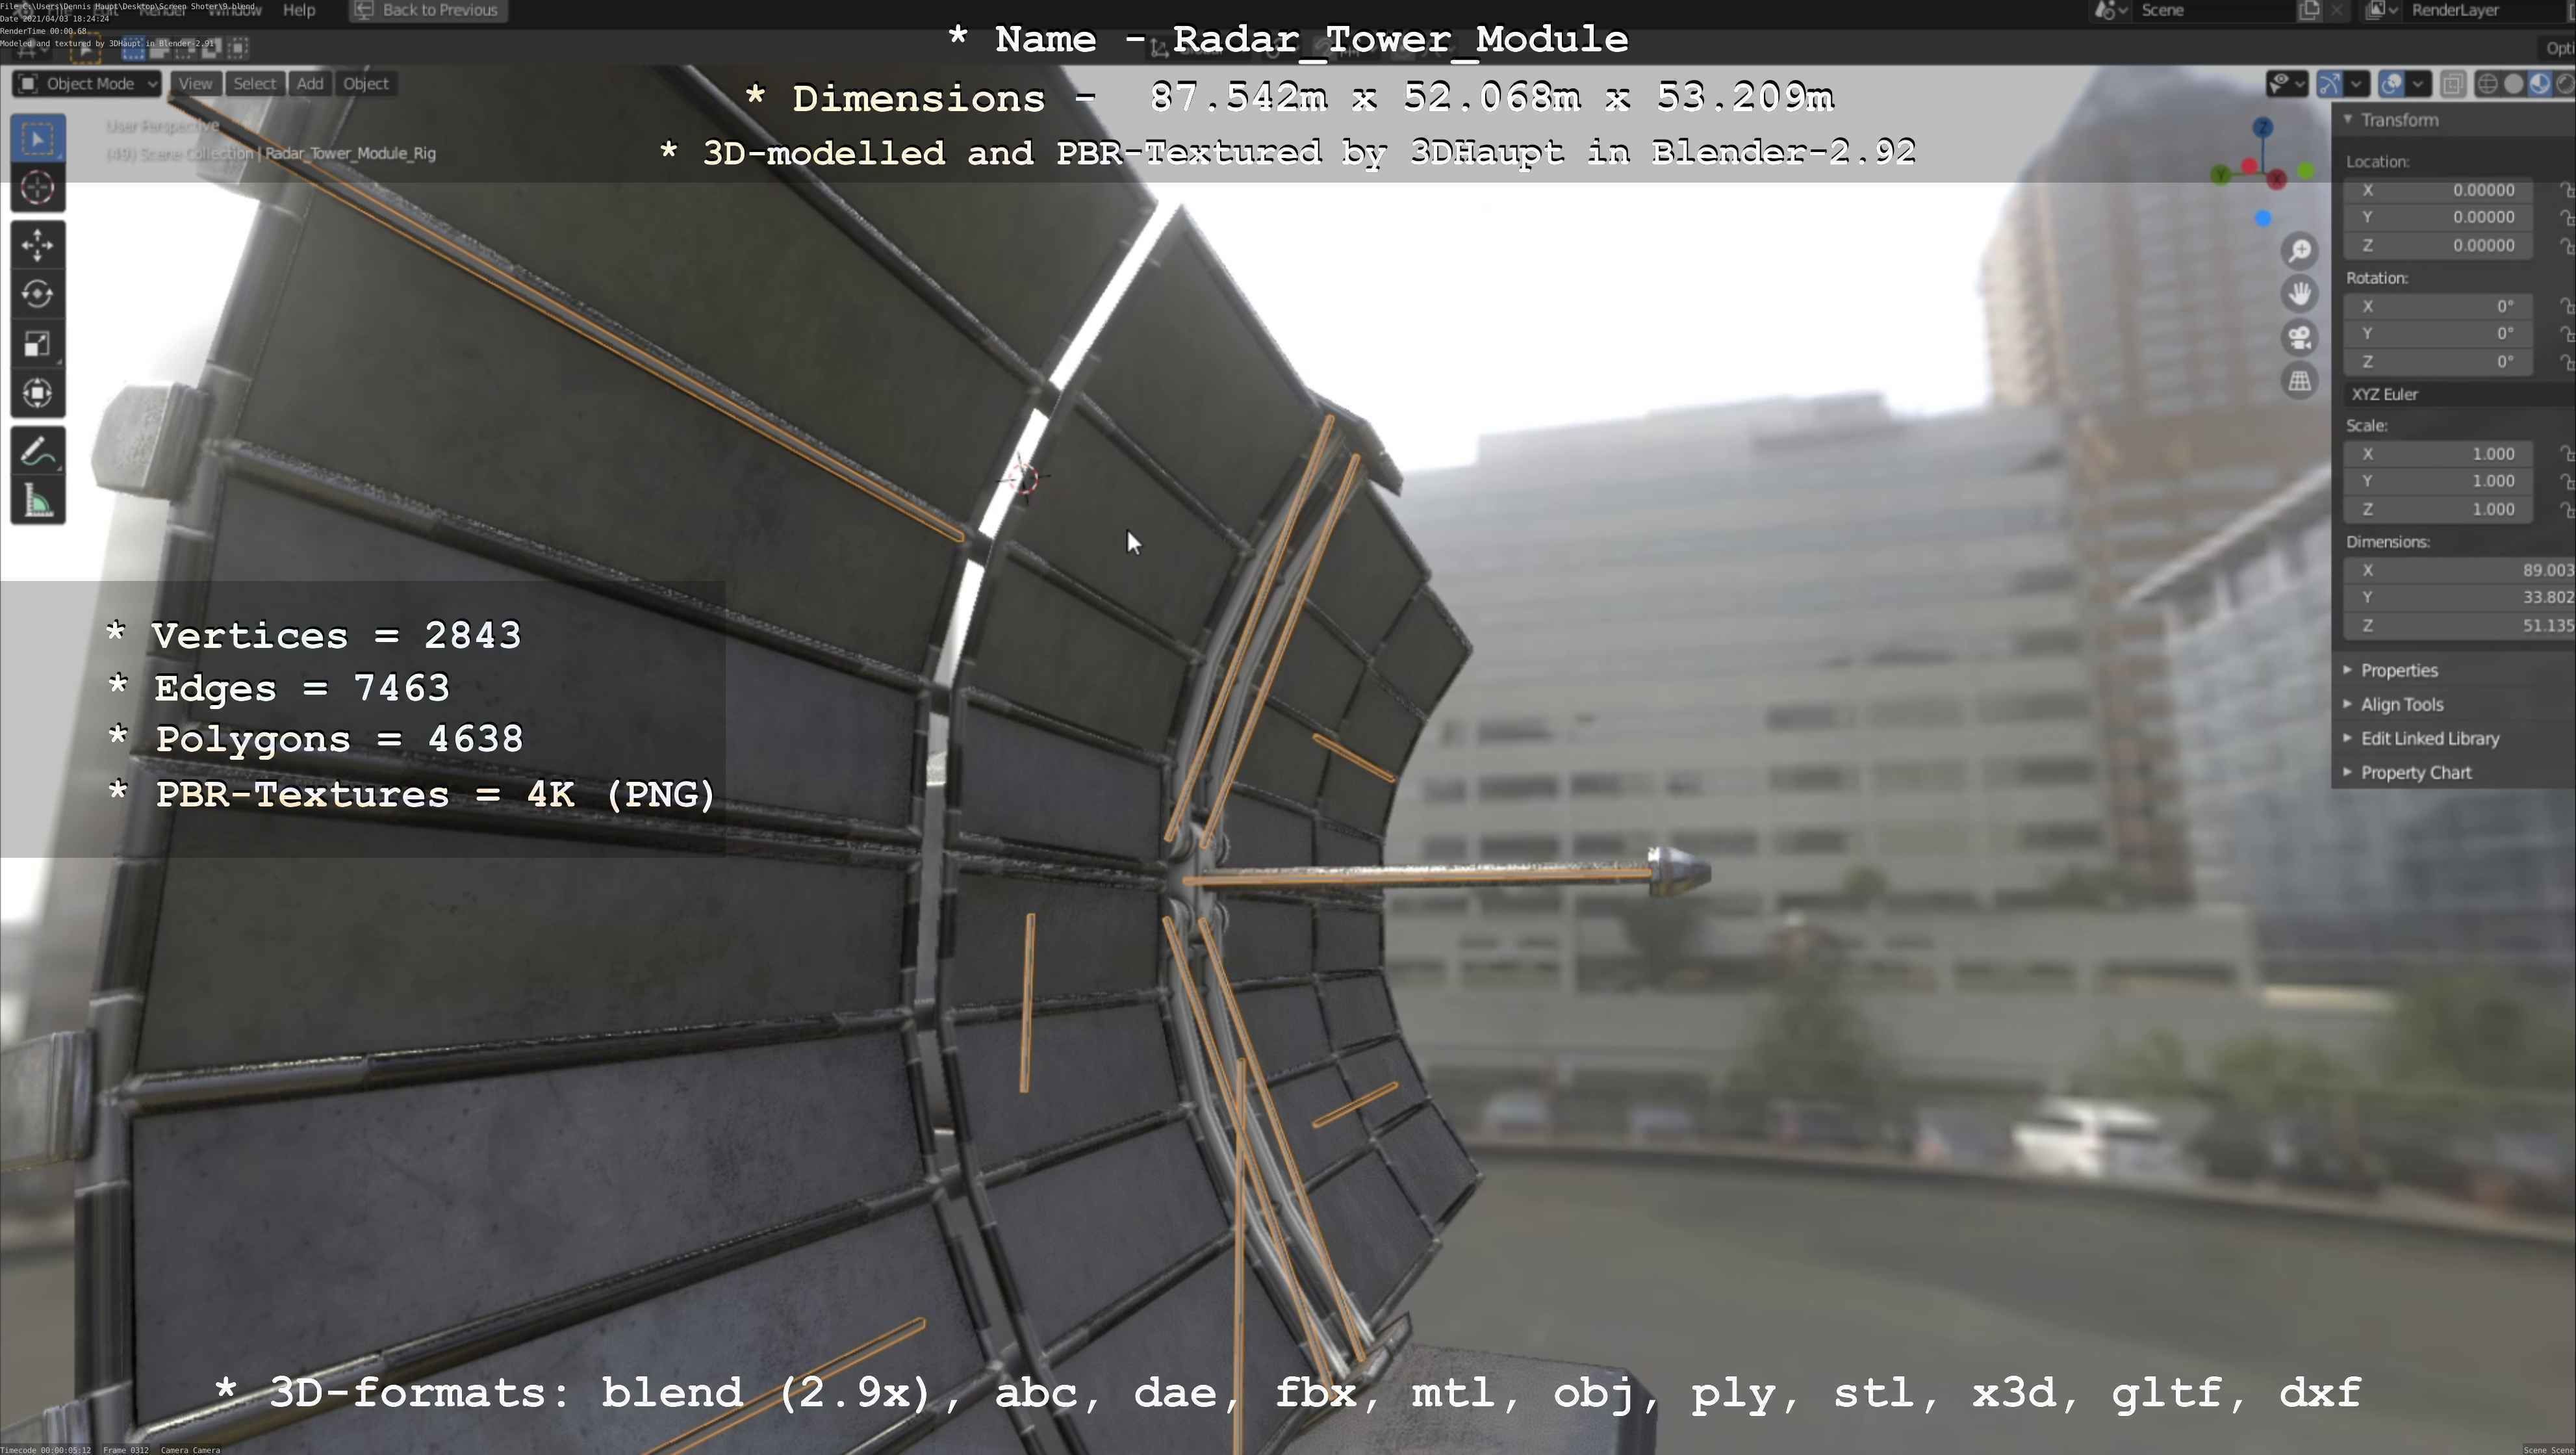
Task: Switch to wireframe viewport shading
Action: [x=2488, y=84]
